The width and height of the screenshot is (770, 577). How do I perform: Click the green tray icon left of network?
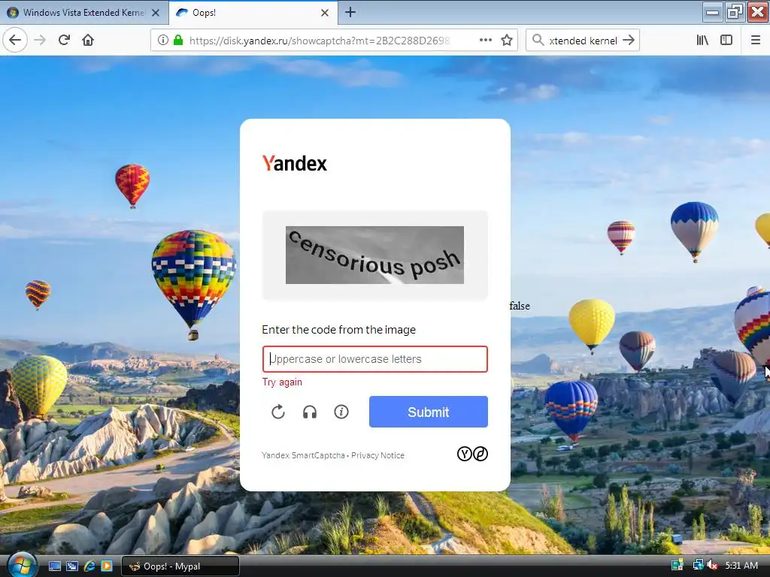tap(678, 566)
